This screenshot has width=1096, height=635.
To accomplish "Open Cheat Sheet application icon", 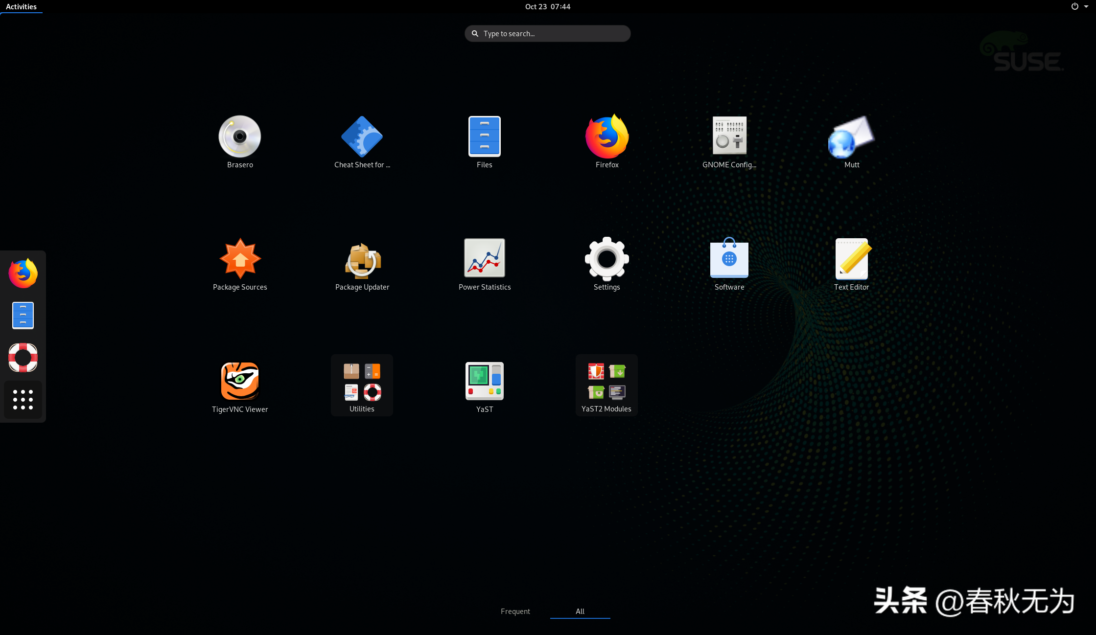I will 362,136.
